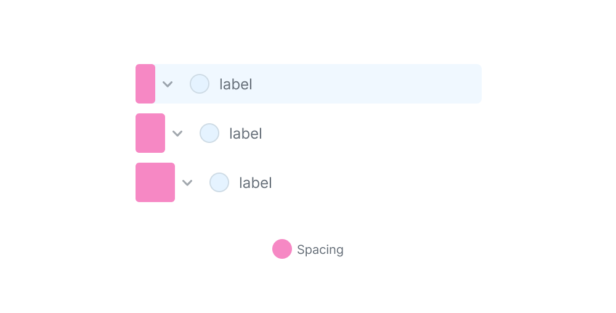Click the third row's "label" text
This screenshot has height=313, width=616.
tap(256, 183)
